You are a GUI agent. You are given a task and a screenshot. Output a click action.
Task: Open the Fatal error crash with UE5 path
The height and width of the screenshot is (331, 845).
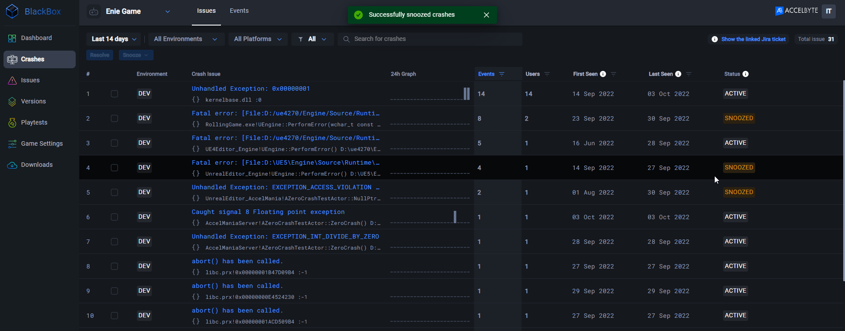pos(286,163)
